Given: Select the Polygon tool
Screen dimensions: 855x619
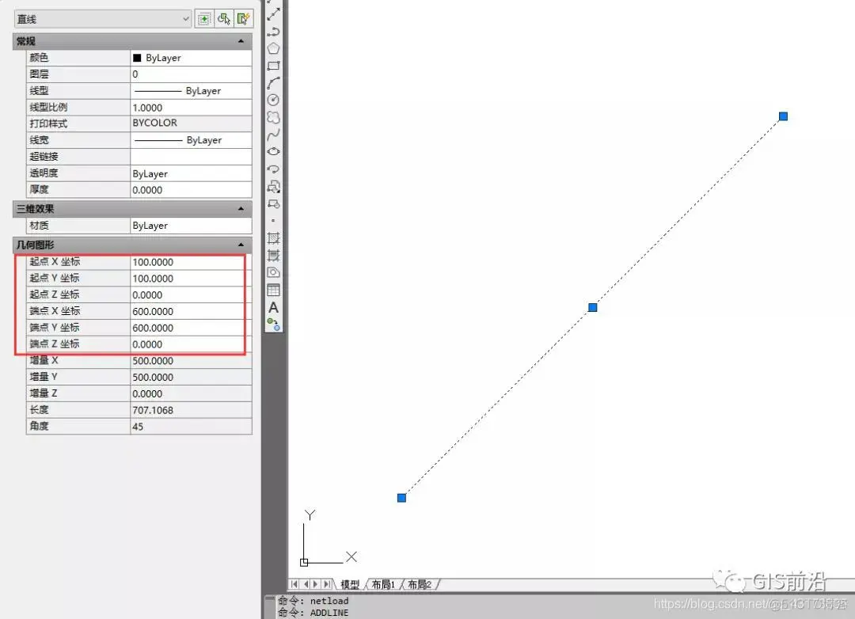Looking at the screenshot, I should 273,48.
